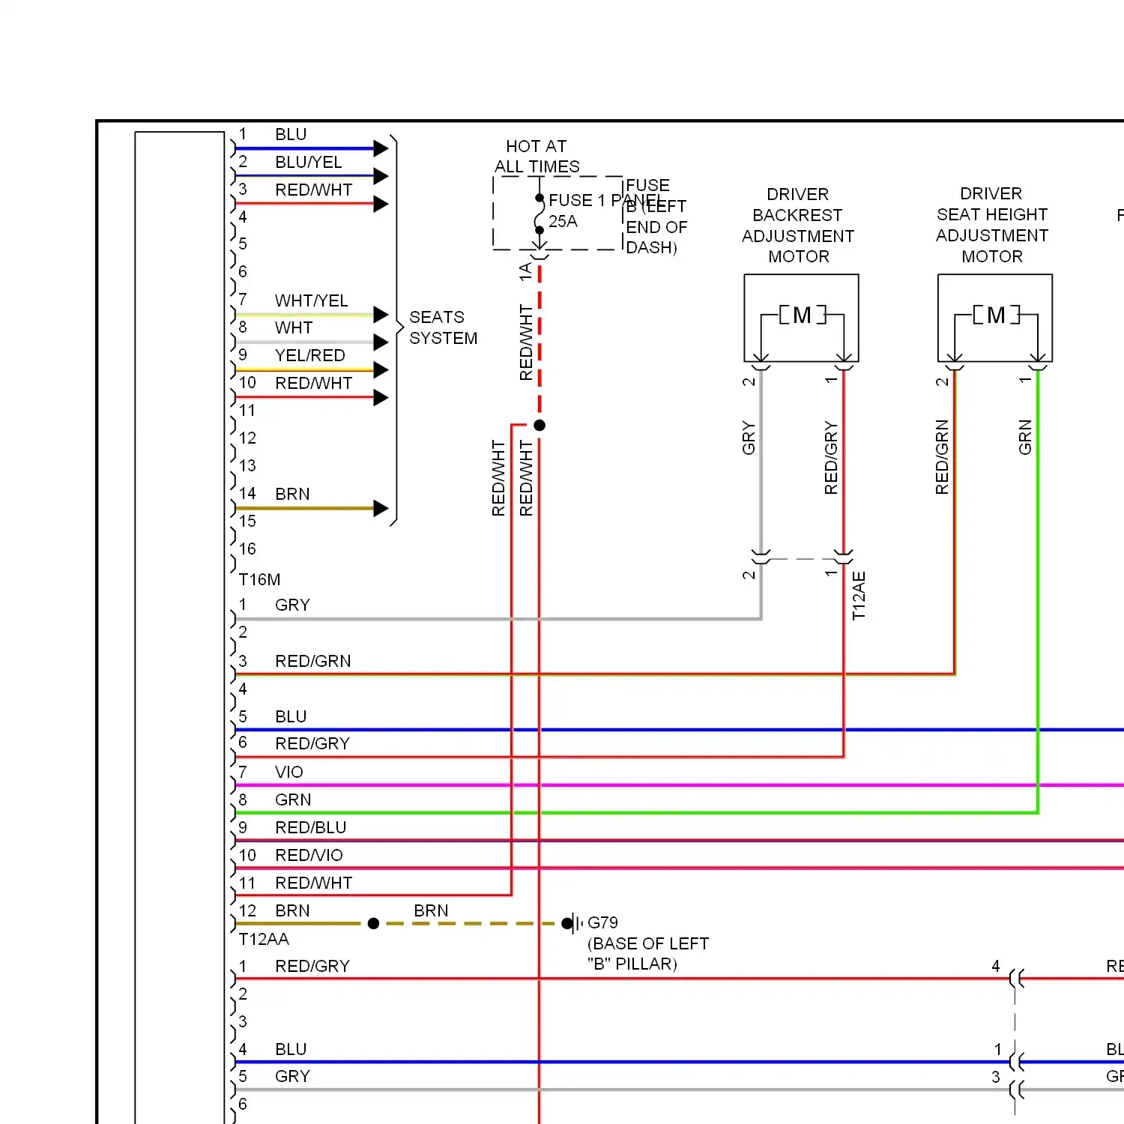Click the DRIVER SEAT HEIGHT ADJUSTMENT MOTOR title
This screenshot has height=1124, width=1124.
point(991,226)
